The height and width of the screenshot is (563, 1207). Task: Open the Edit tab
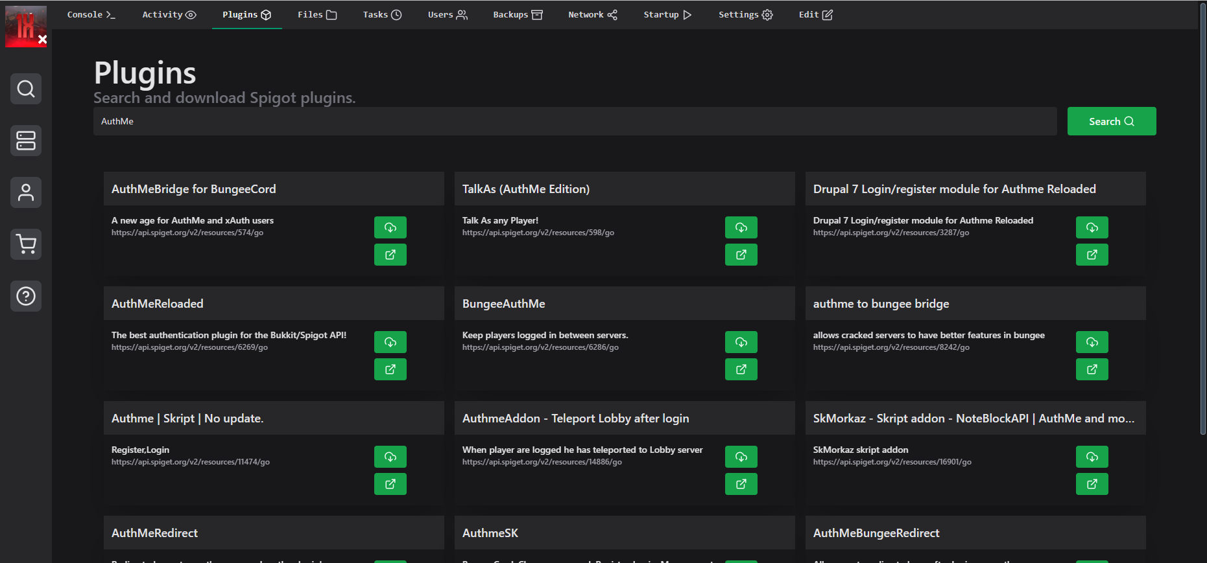click(815, 14)
